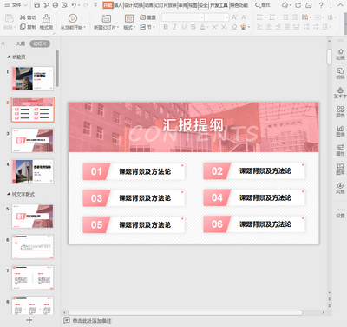Viewport: 347px width, 327px height.
Task: Open the 文件 file menu dropdown arrow
Action: tap(25, 5)
